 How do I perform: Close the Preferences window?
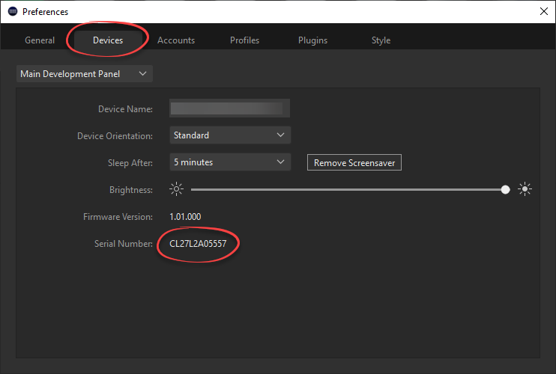[543, 11]
